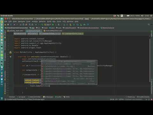This screenshot has width=153, height=115.
Task: Open the Event Log panel
Action: point(130,97)
